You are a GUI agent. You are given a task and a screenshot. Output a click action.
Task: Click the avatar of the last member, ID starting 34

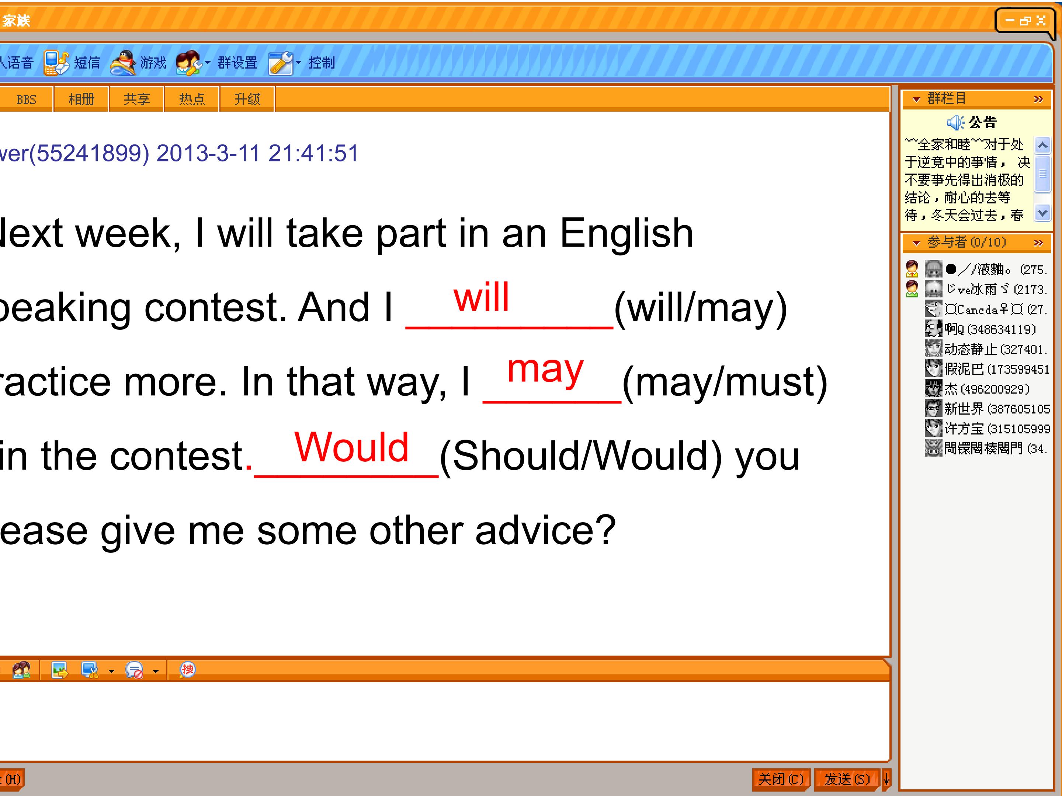tap(933, 448)
